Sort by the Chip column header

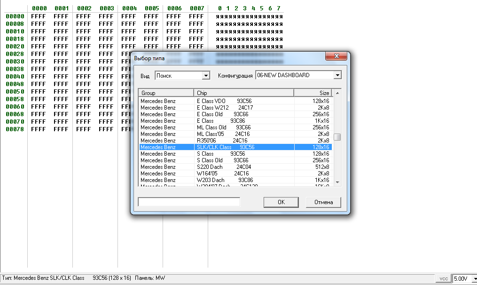point(243,93)
